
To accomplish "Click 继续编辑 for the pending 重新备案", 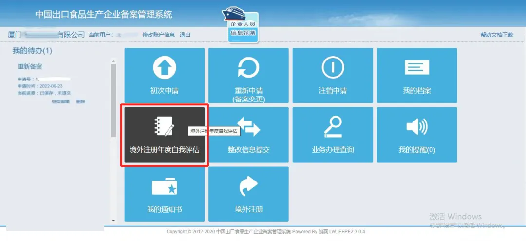I will coord(61,101).
